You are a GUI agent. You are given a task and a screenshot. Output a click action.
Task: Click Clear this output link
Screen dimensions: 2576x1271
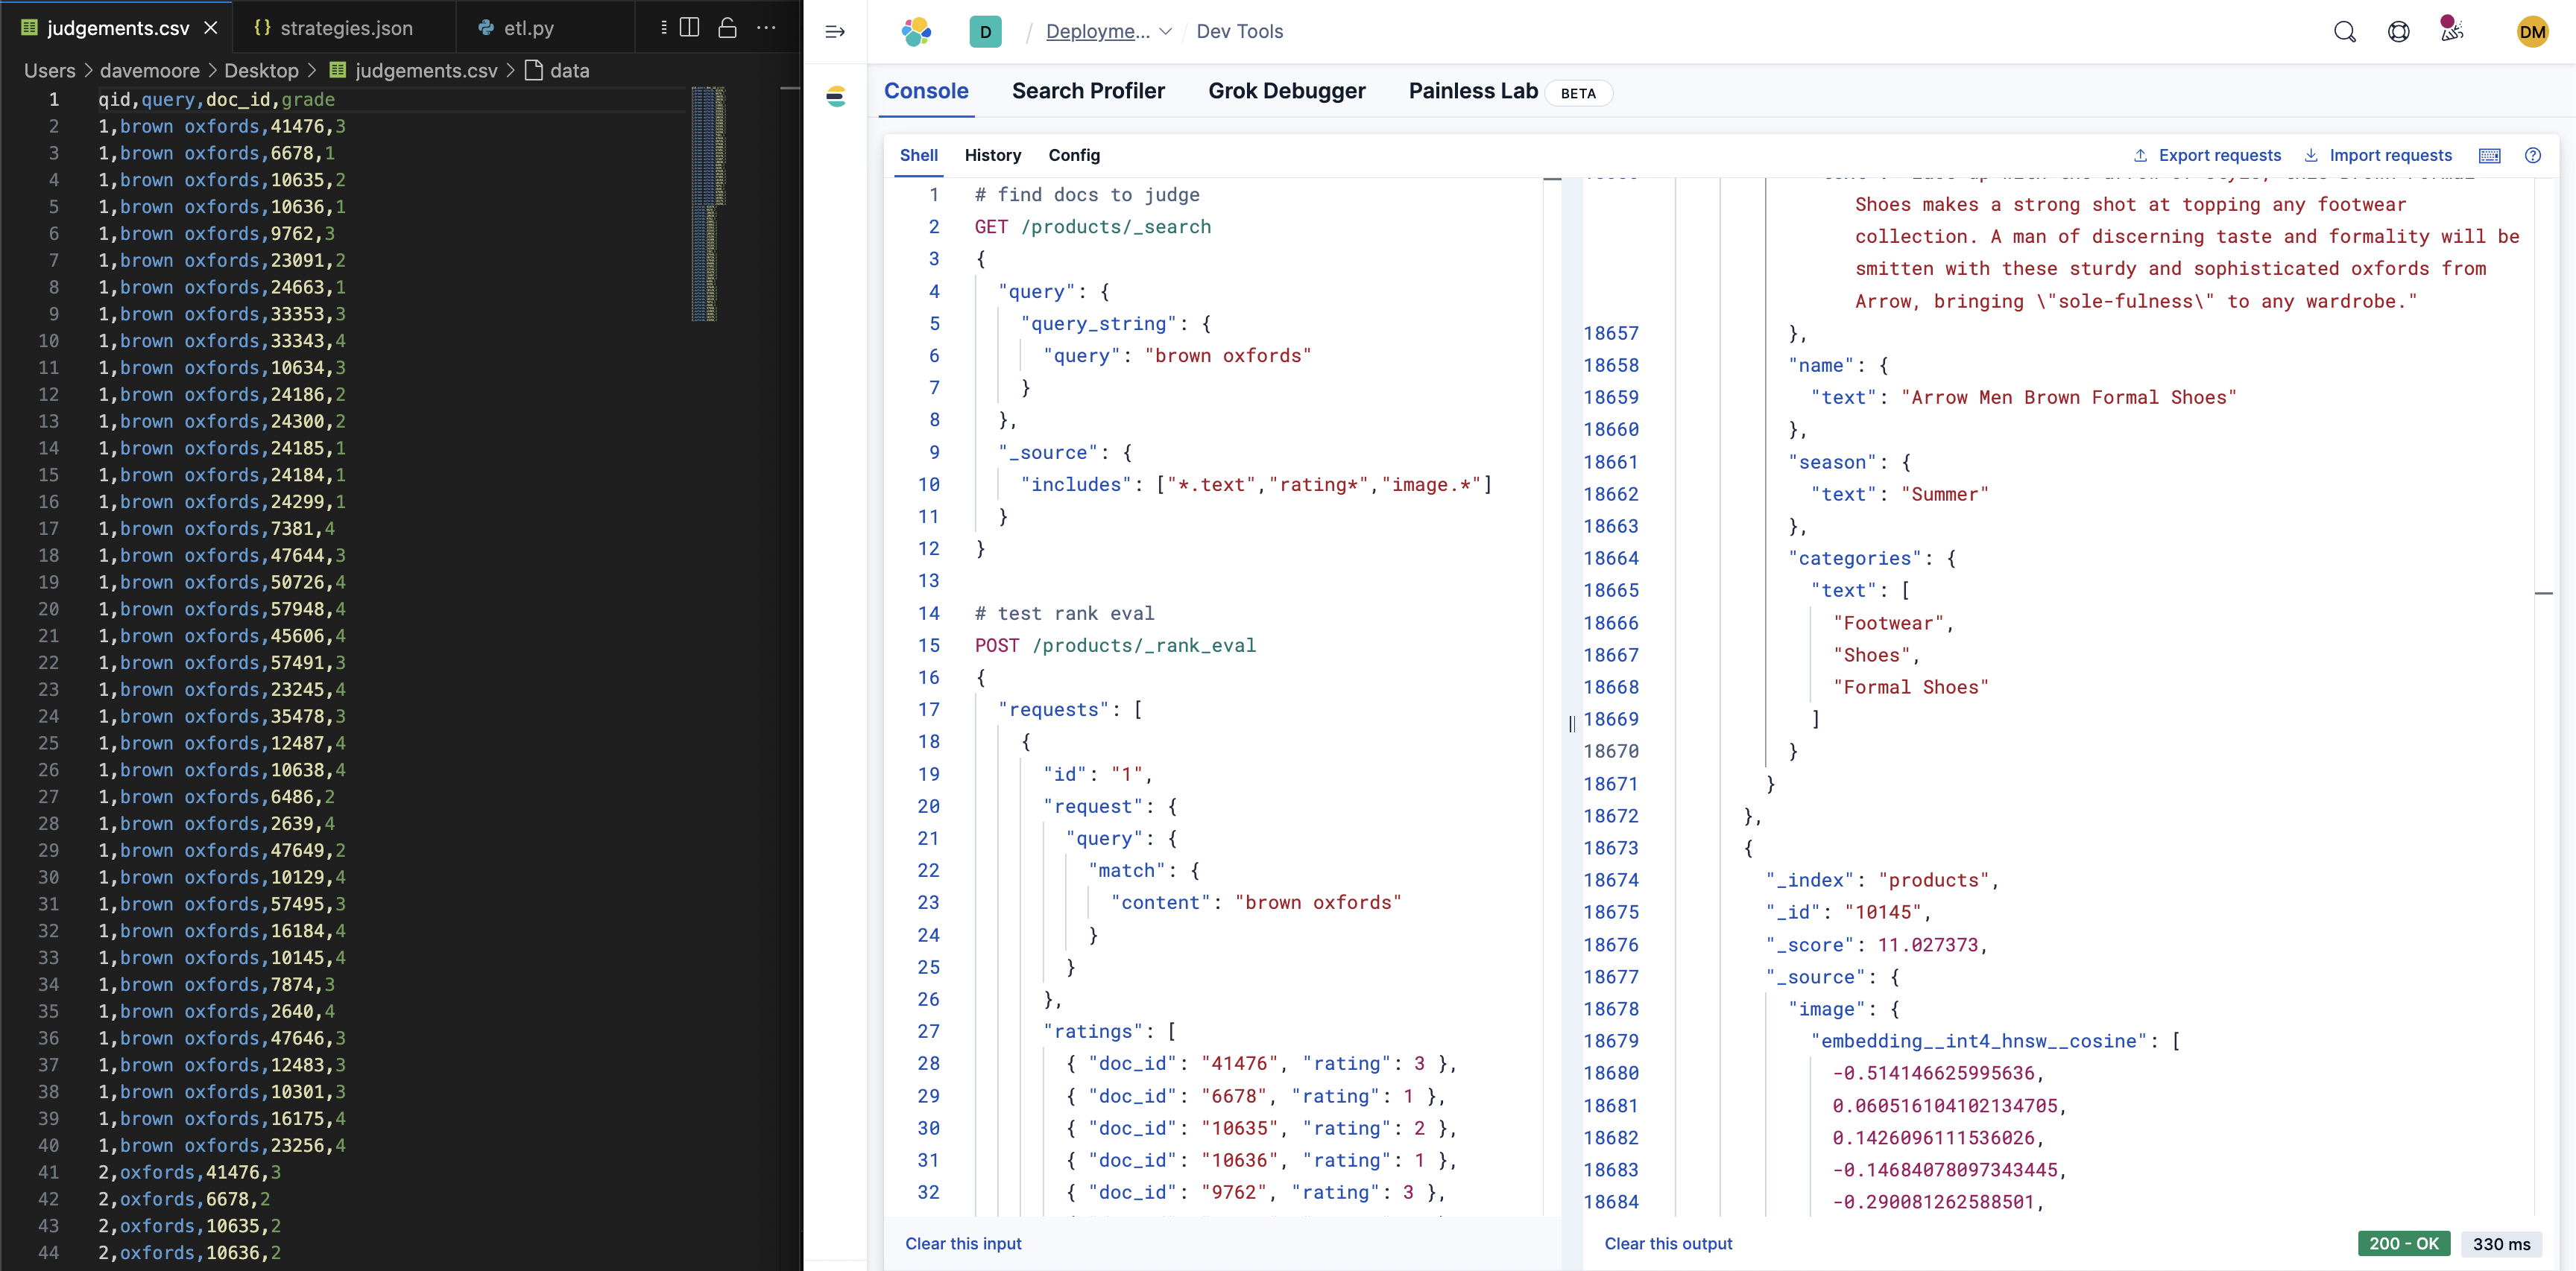[1668, 1243]
